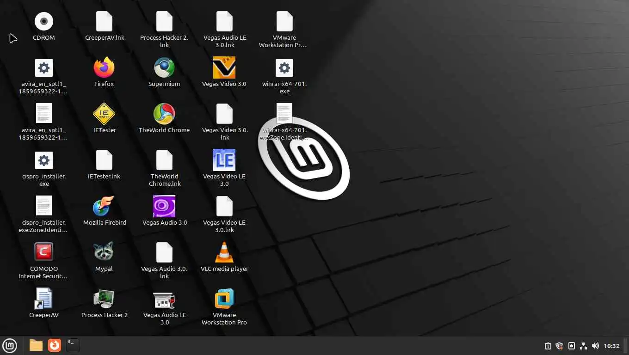Screen dimensions: 629x355
Task: Select the winrar-x64-701.exe:Zone.Identi... file
Action: click(284, 114)
